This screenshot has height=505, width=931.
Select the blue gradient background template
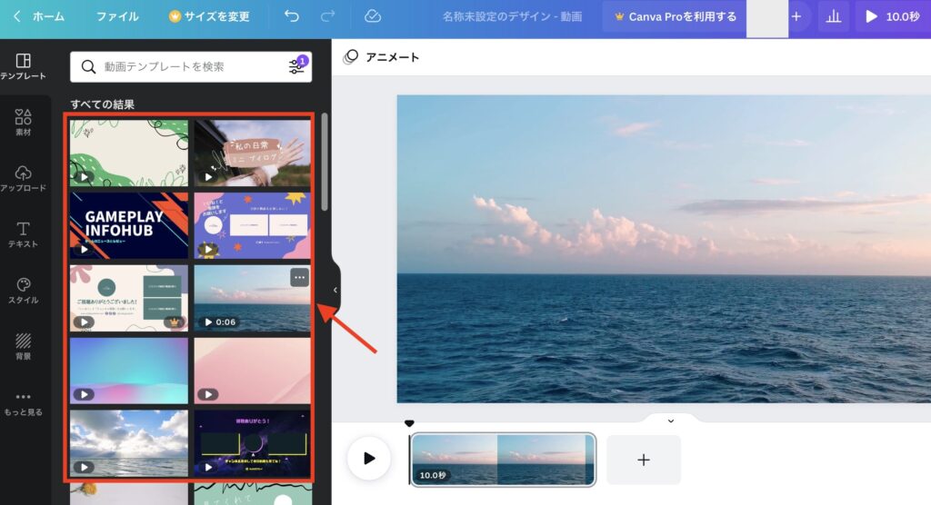coord(129,371)
